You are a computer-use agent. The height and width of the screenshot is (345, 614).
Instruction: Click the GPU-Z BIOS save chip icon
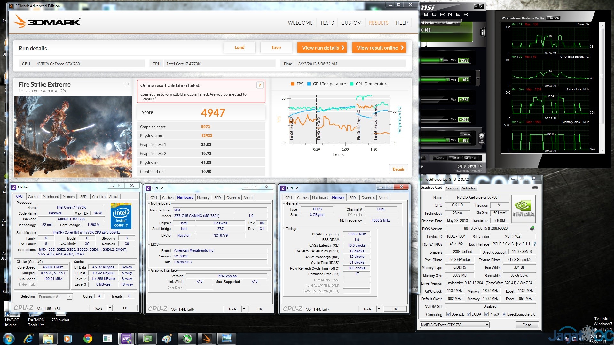click(532, 228)
